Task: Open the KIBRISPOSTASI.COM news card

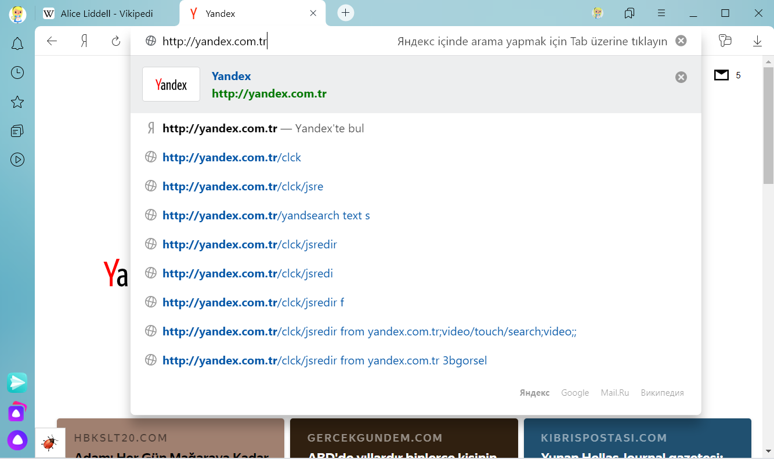Action: [638, 439]
